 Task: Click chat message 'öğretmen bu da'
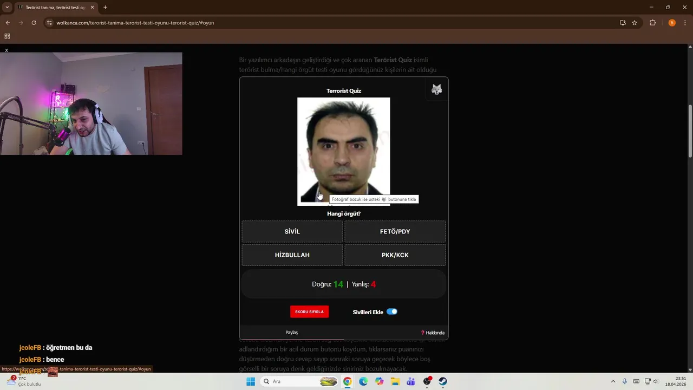69,347
